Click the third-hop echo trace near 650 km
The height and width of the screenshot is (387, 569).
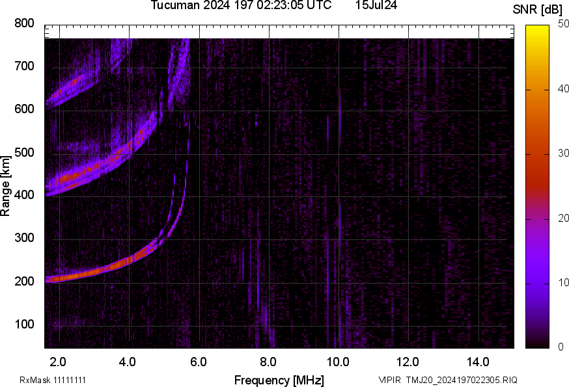click(72, 84)
